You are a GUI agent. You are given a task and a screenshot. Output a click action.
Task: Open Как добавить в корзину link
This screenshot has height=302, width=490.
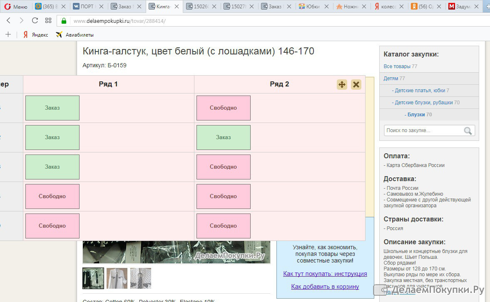[325, 287]
